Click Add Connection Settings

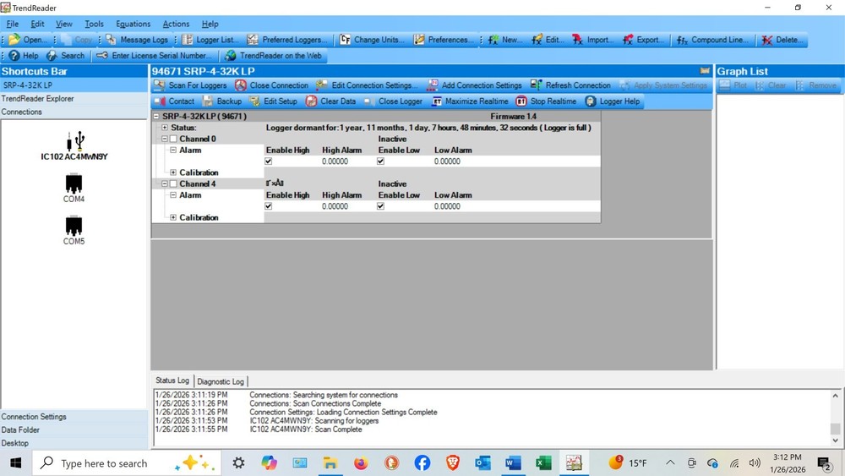475,85
